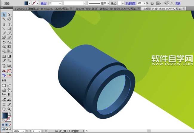
Task: Choose the Gradient tool
Action: tap(9, 56)
